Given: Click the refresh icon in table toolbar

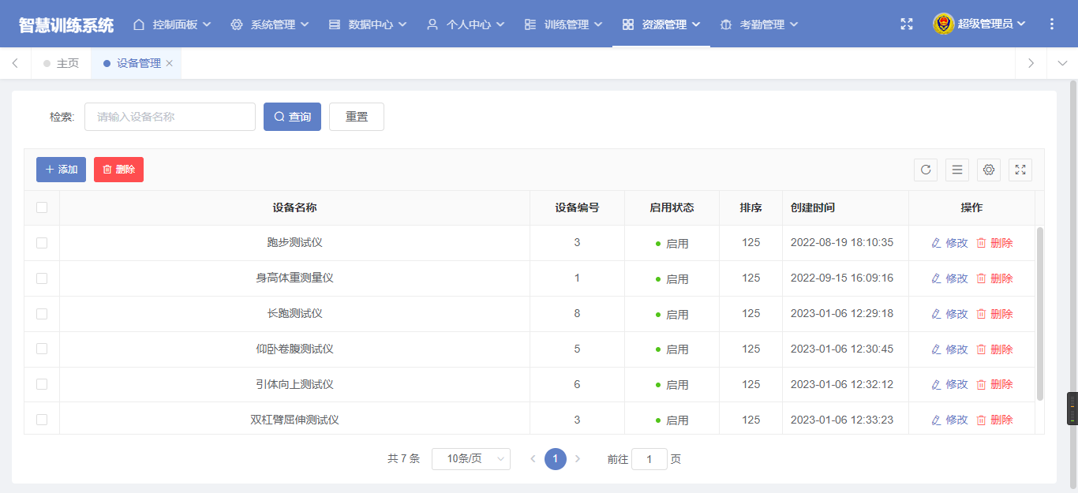Looking at the screenshot, I should click(926, 170).
